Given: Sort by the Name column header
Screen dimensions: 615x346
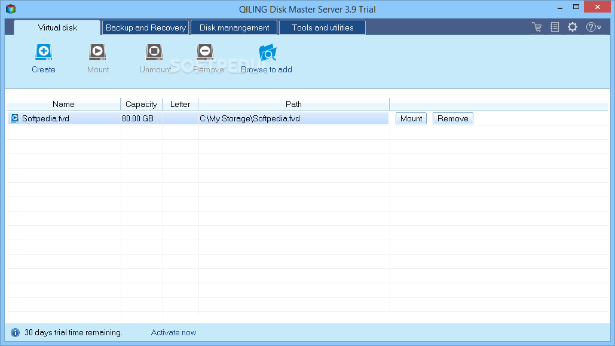Looking at the screenshot, I should tap(63, 105).
